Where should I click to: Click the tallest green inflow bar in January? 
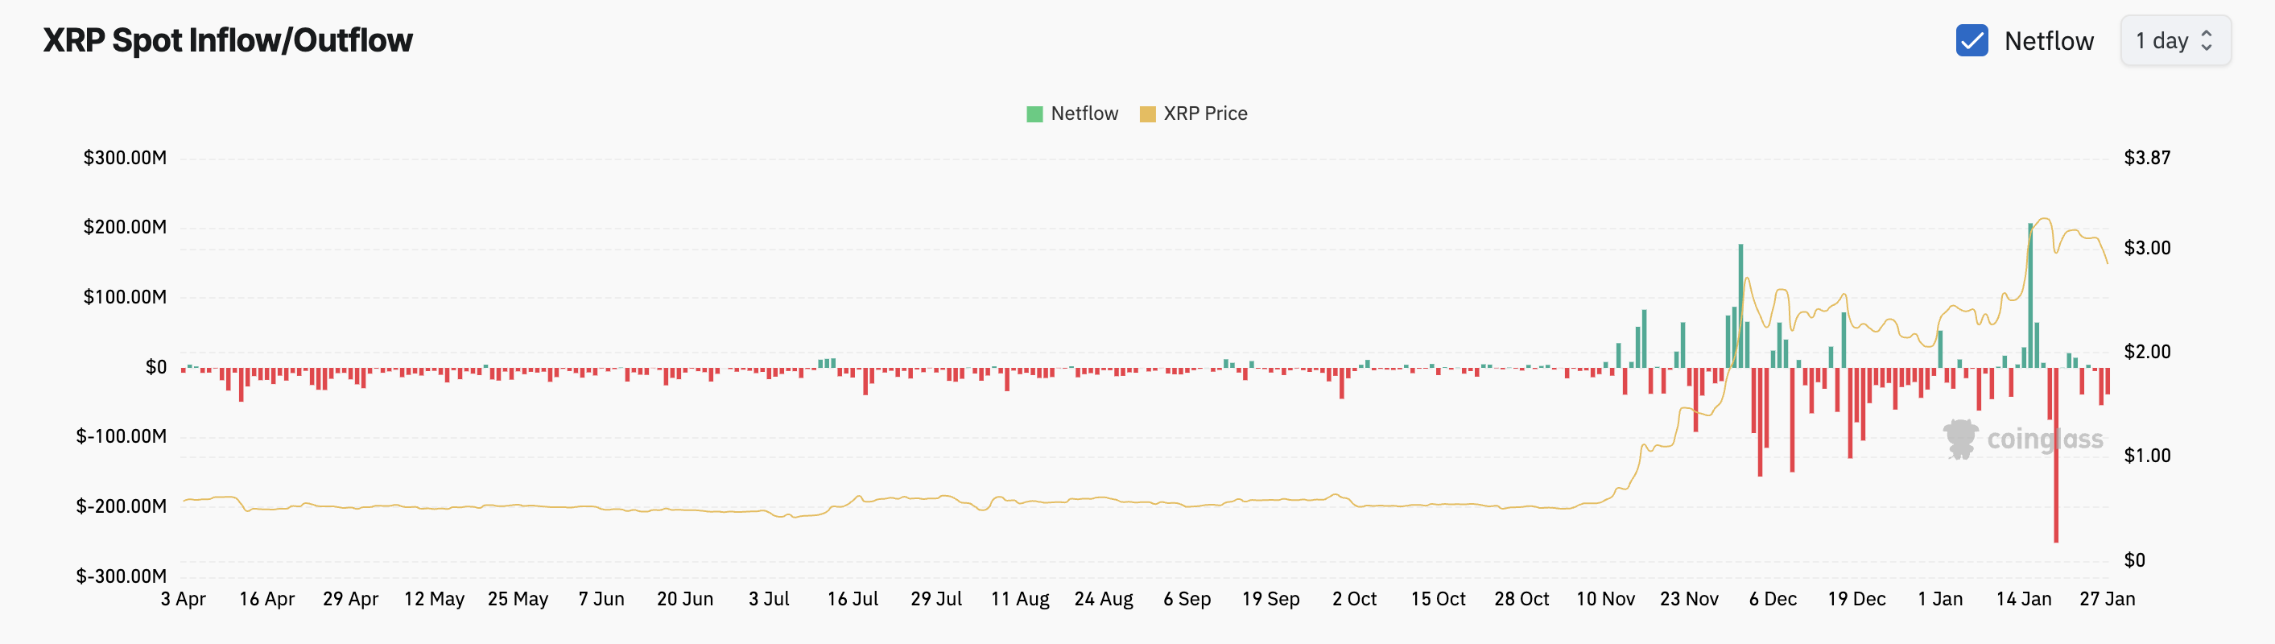[2030, 296]
